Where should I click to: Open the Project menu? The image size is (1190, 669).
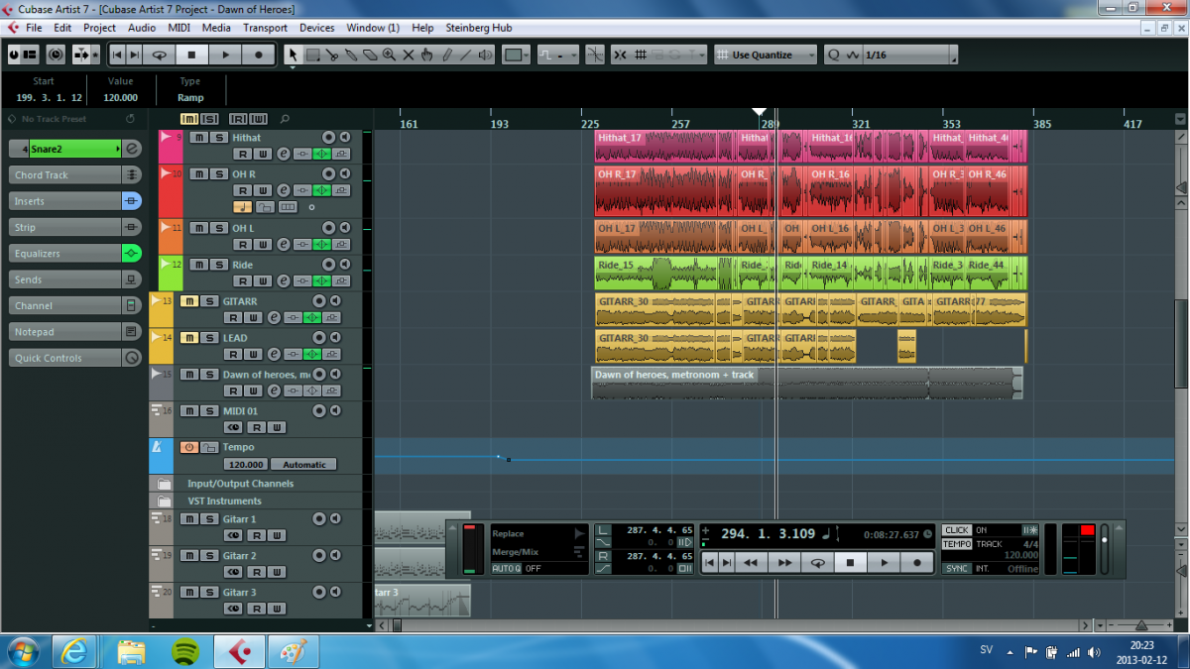click(x=99, y=28)
